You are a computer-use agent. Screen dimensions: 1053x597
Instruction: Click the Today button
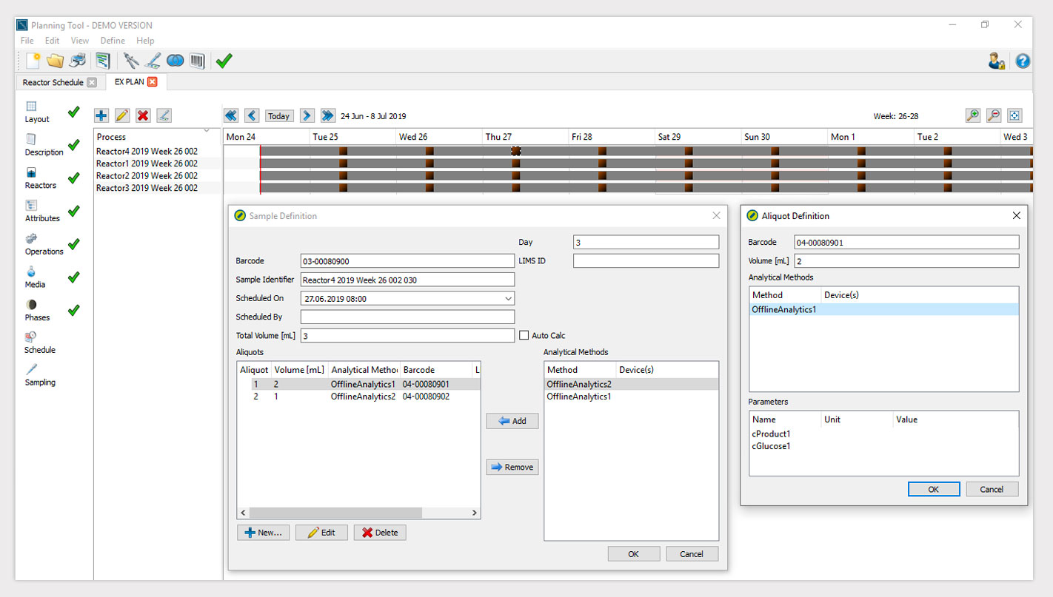point(279,116)
